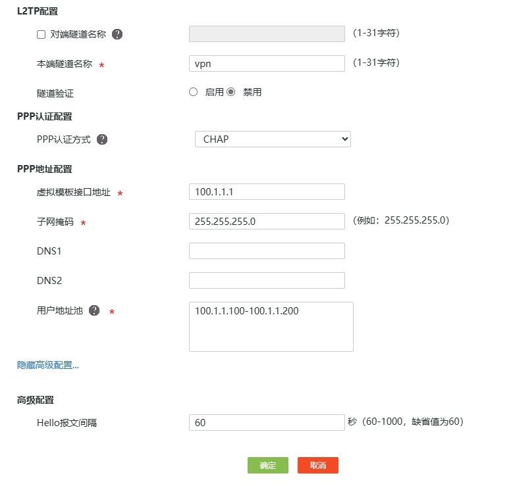513x486 pixels.
Task: Click the 虚拟模板接口地址 label
Action: (x=74, y=192)
